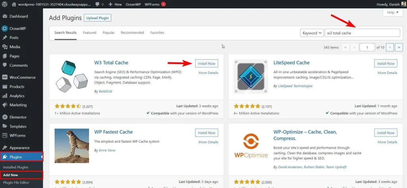This screenshot has width=407, height=188.
Task: Open WooCommerce sidebar menu
Action: (x=21, y=78)
